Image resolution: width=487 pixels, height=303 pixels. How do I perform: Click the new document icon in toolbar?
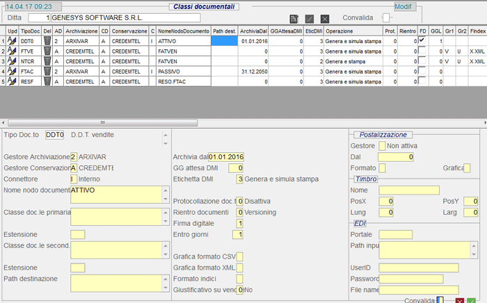click(x=294, y=19)
